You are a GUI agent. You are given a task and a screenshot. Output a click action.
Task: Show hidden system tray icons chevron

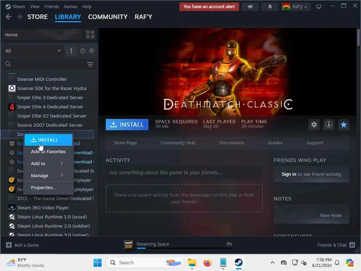tap(273, 263)
